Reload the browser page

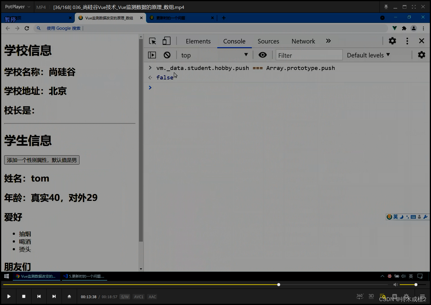coord(27,28)
